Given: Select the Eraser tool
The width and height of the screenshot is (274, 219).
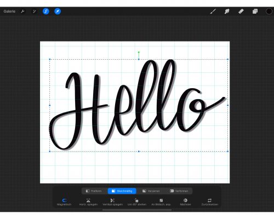Looking at the screenshot, I should (x=241, y=11).
